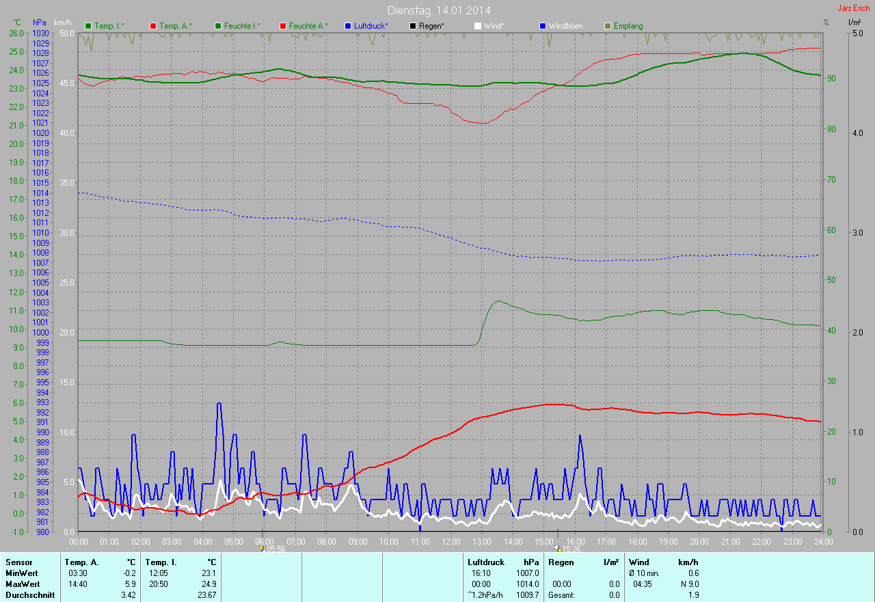Click the red Temp. A. legend swatch
Screen dimensions: 875x602
coord(153,26)
